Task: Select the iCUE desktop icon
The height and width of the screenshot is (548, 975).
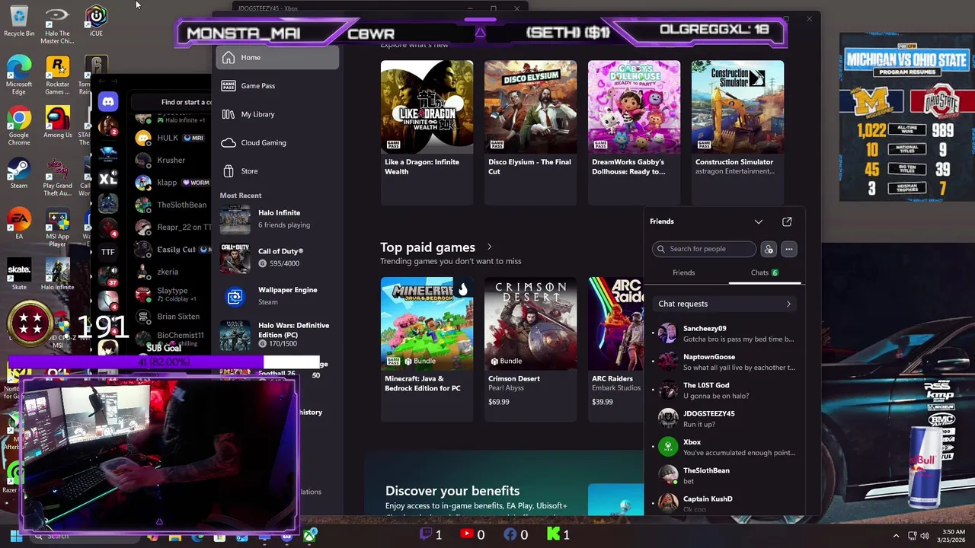Action: point(96,21)
